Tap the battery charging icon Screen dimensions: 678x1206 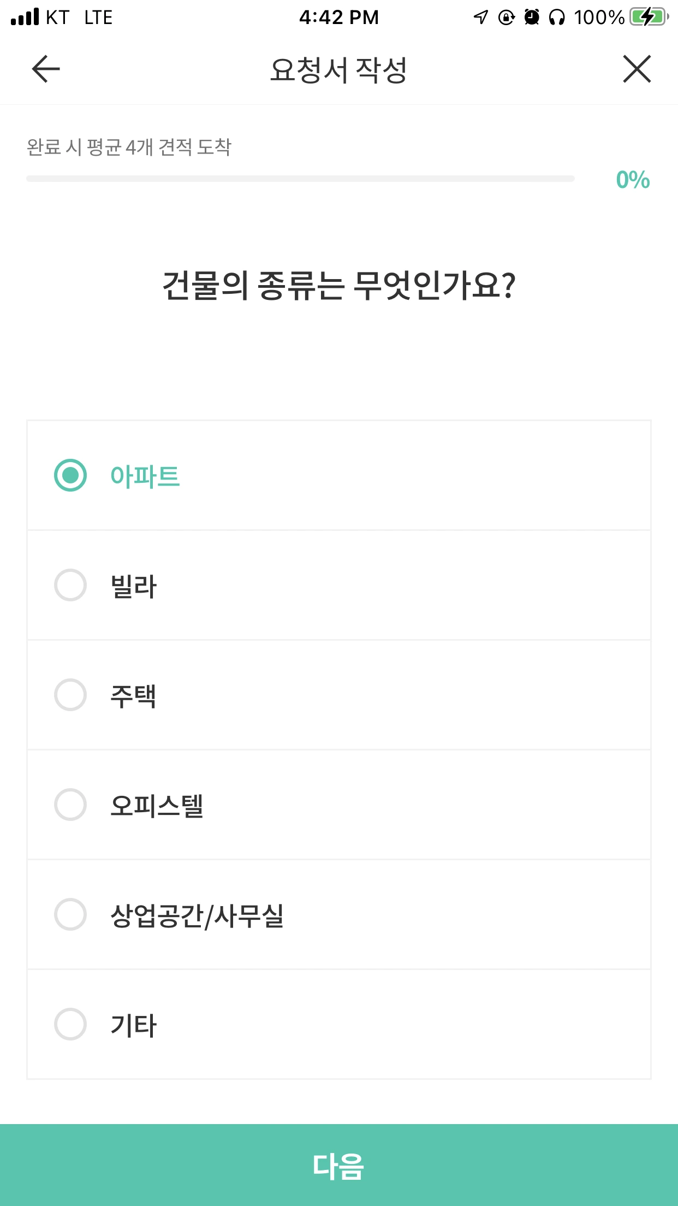pos(648,17)
